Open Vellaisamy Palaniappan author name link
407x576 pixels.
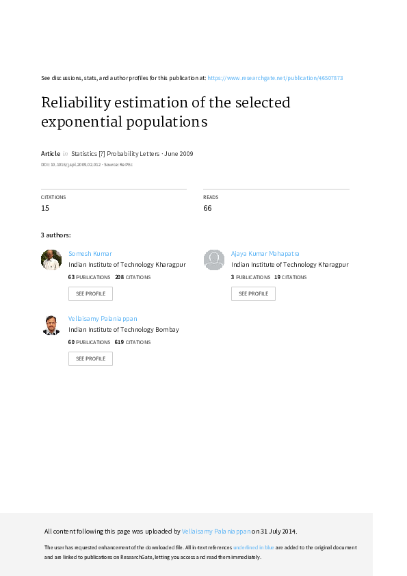click(103, 319)
